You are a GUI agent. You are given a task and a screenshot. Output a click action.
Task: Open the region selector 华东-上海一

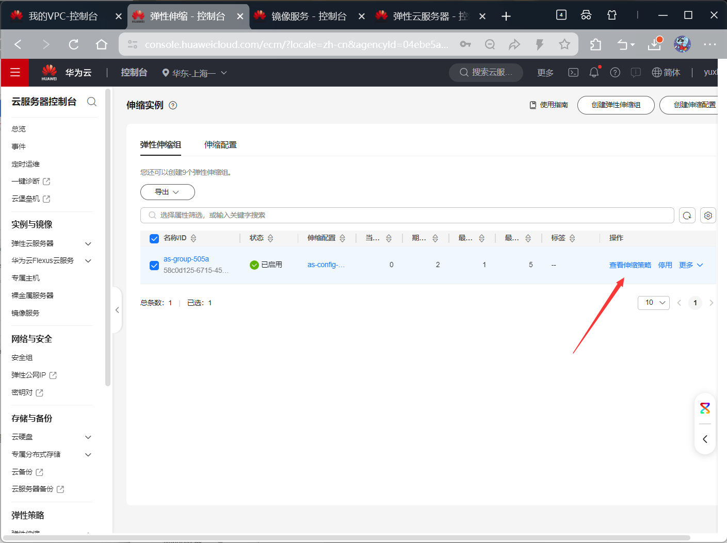[x=195, y=73]
